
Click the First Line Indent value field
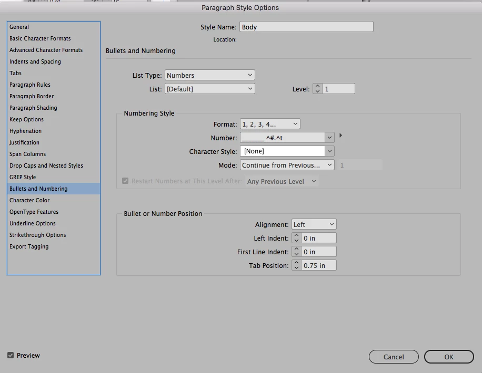pos(319,252)
